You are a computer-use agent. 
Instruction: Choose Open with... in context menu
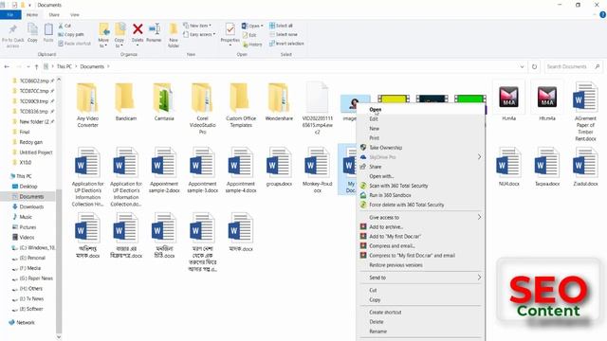click(x=420, y=176)
